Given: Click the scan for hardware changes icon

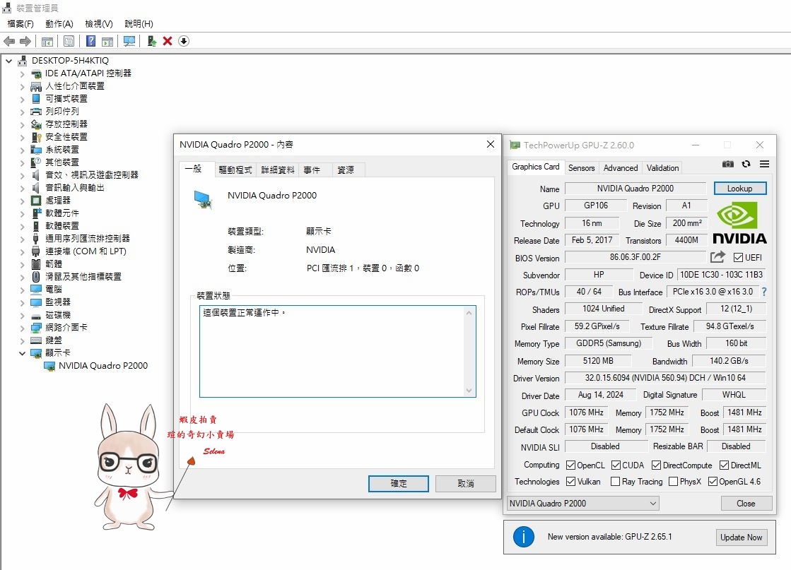Looking at the screenshot, I should pyautogui.click(x=129, y=42).
